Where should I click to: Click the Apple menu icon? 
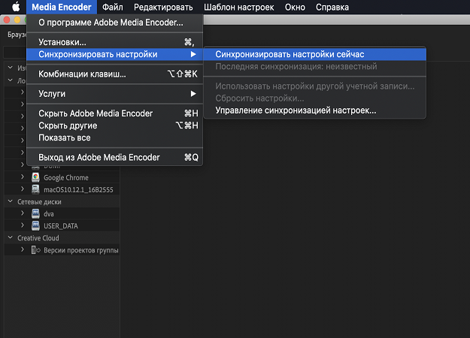[14, 8]
